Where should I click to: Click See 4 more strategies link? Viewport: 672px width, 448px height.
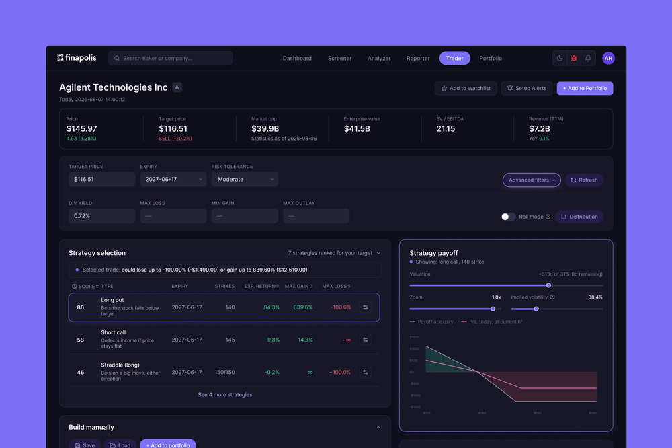225,394
